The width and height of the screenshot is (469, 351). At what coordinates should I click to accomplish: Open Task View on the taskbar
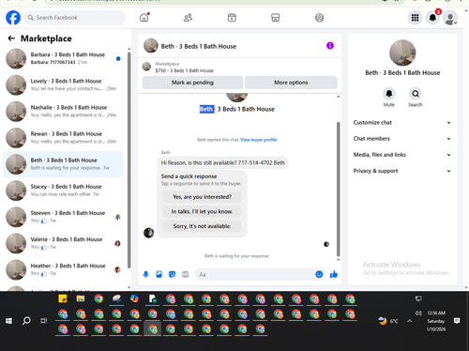click(44, 321)
